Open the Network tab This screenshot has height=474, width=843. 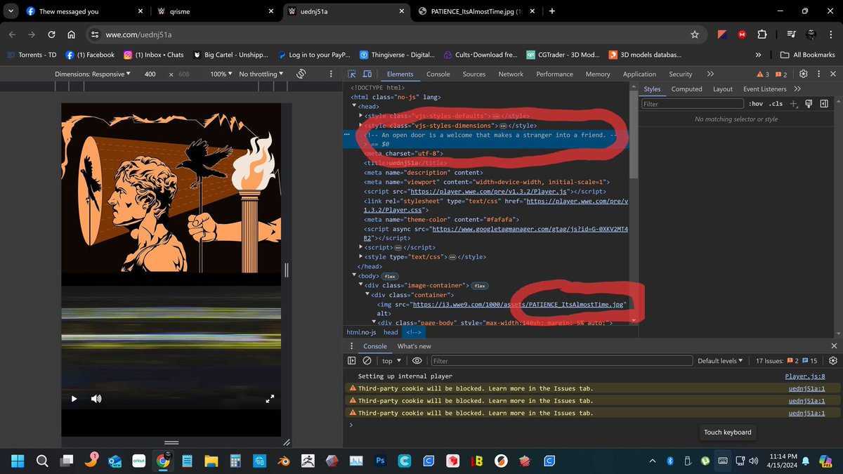pos(511,74)
